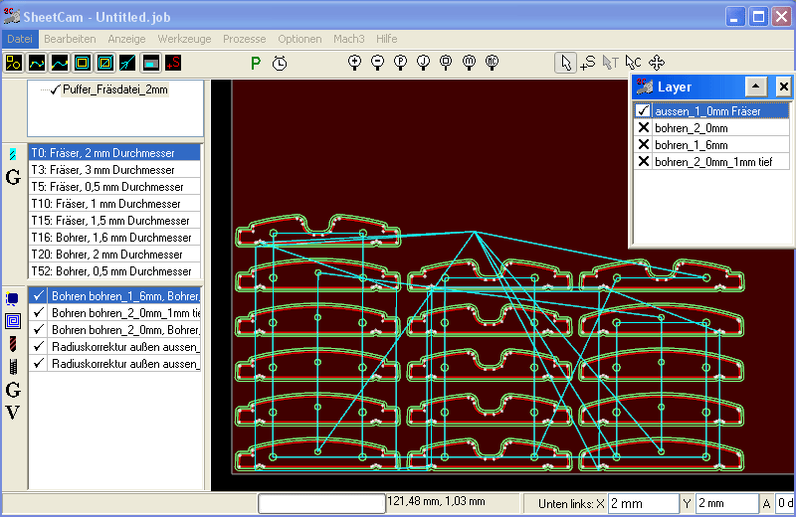This screenshot has height=517, width=796.
Task: Collapse the Layer panel with arrow button
Action: coord(755,87)
